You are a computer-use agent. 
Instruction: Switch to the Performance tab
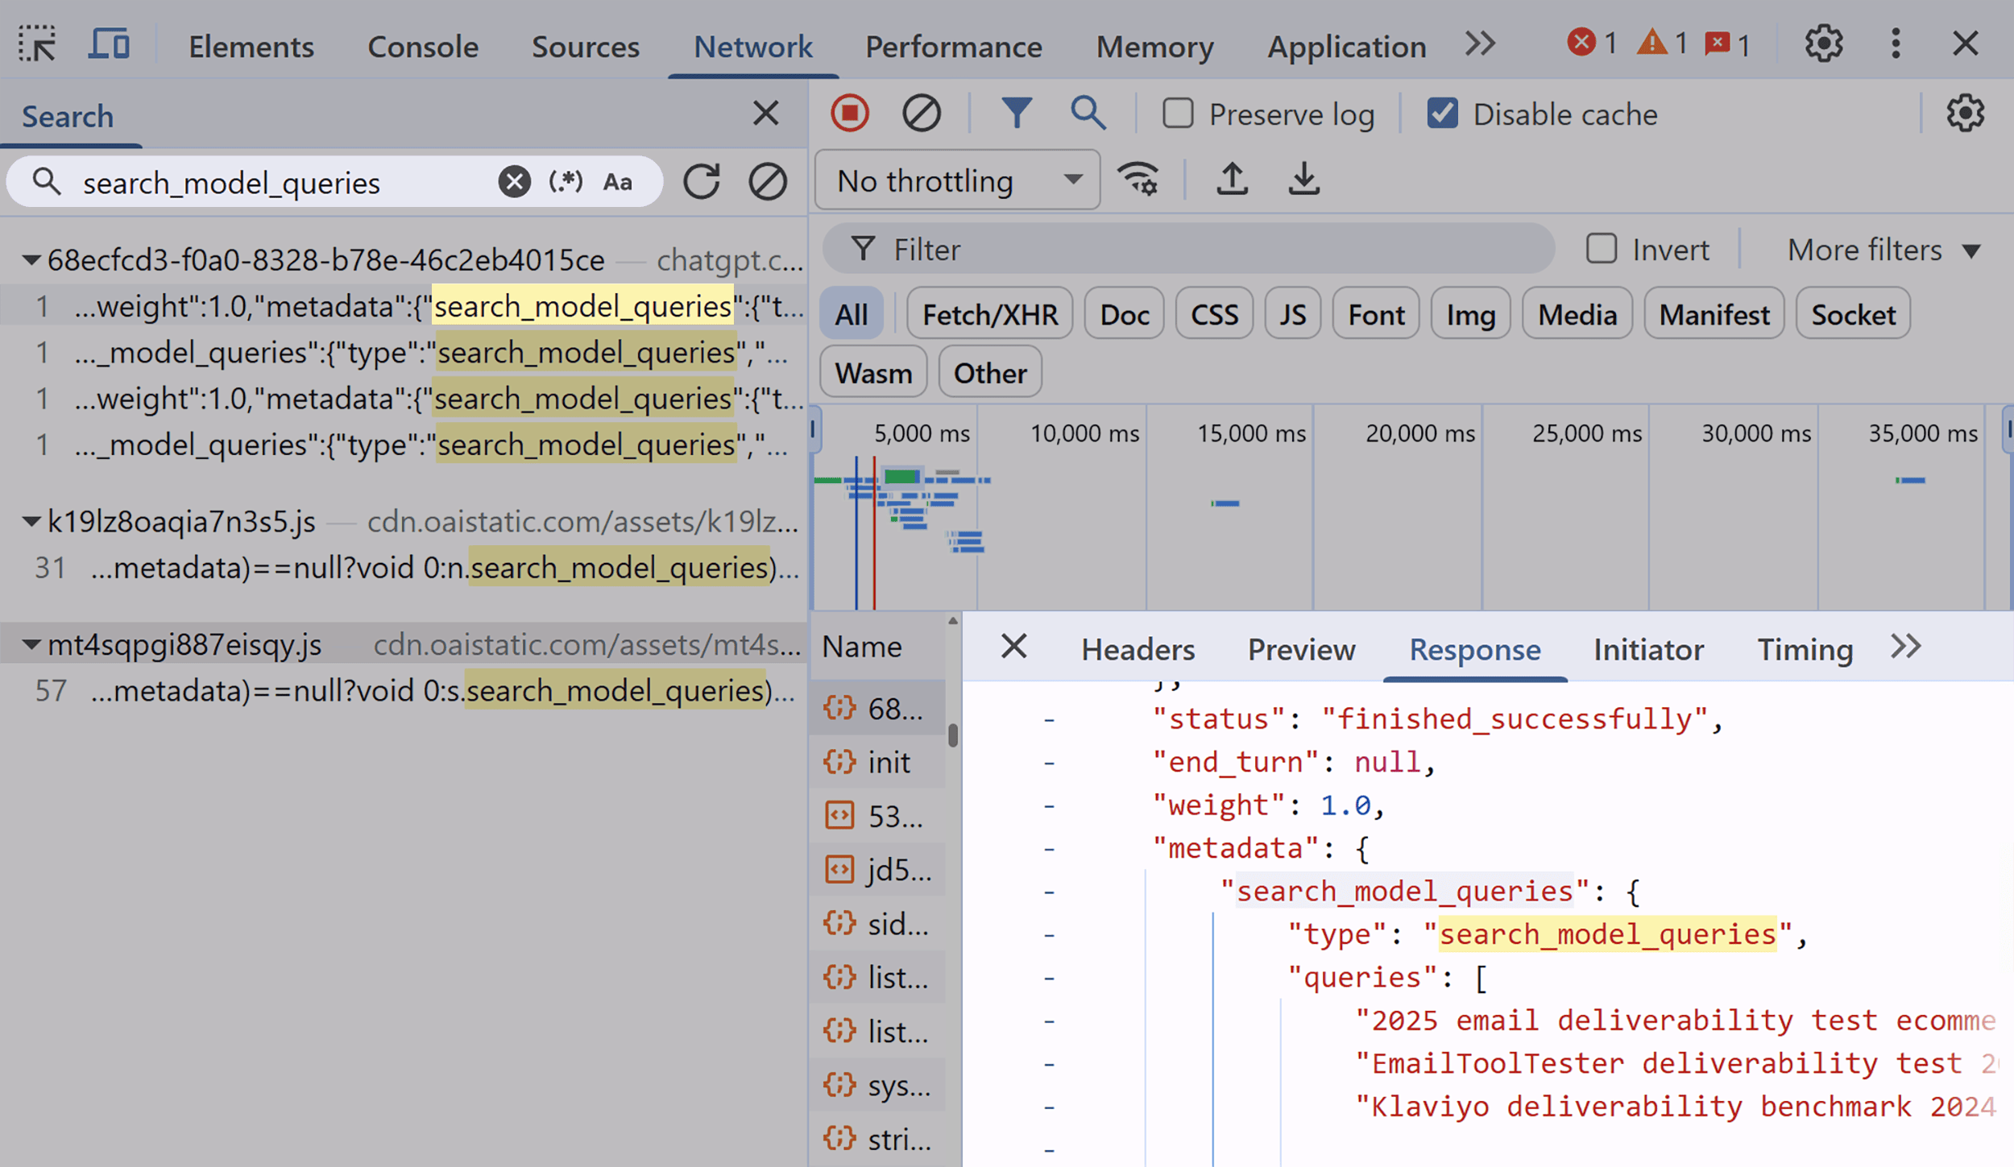tap(953, 47)
